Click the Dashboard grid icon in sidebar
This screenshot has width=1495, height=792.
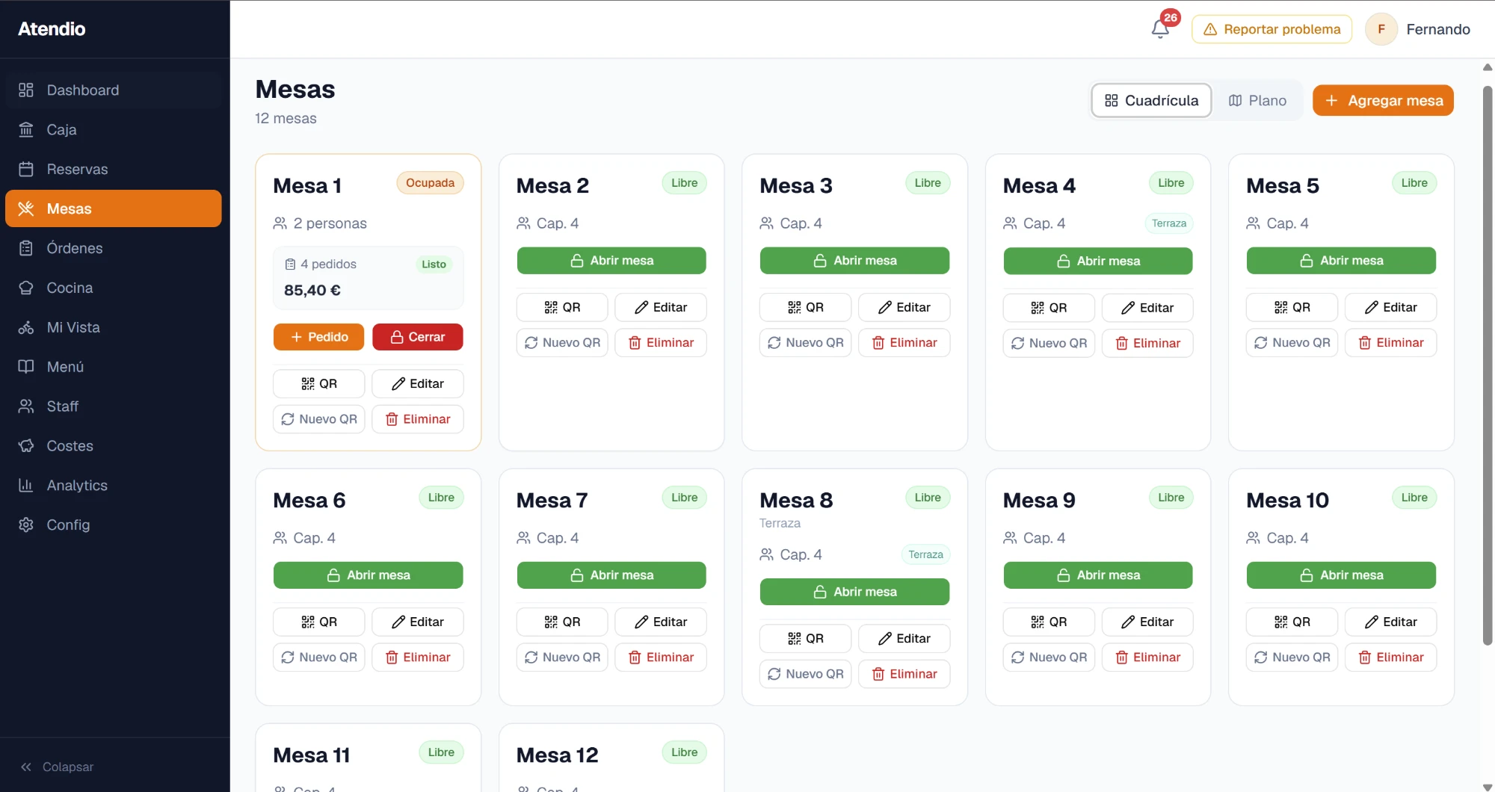coord(26,90)
